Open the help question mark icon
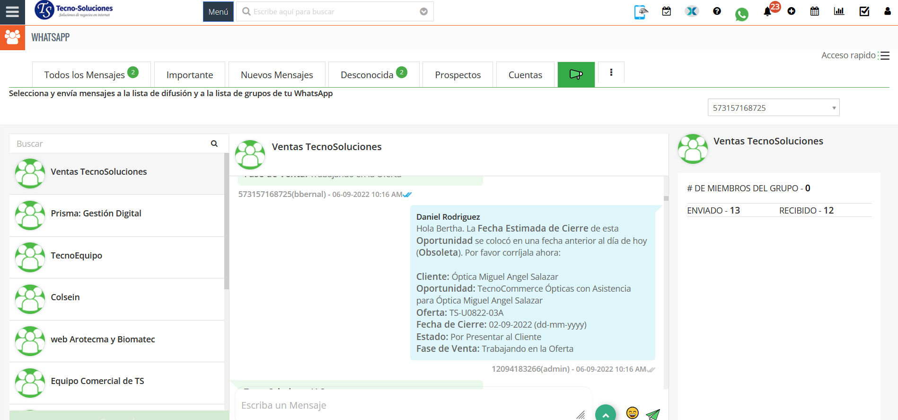Viewport: 898px width, 420px height. [717, 11]
